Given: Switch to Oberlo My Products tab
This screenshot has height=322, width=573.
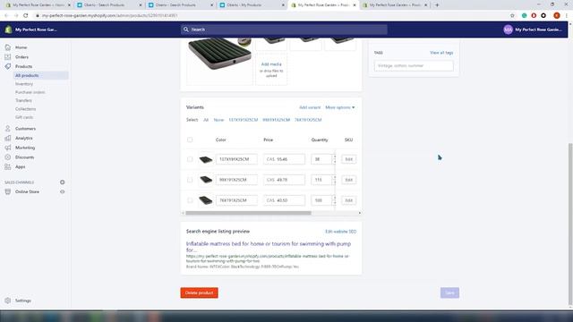Looking at the screenshot, I should point(252,5).
